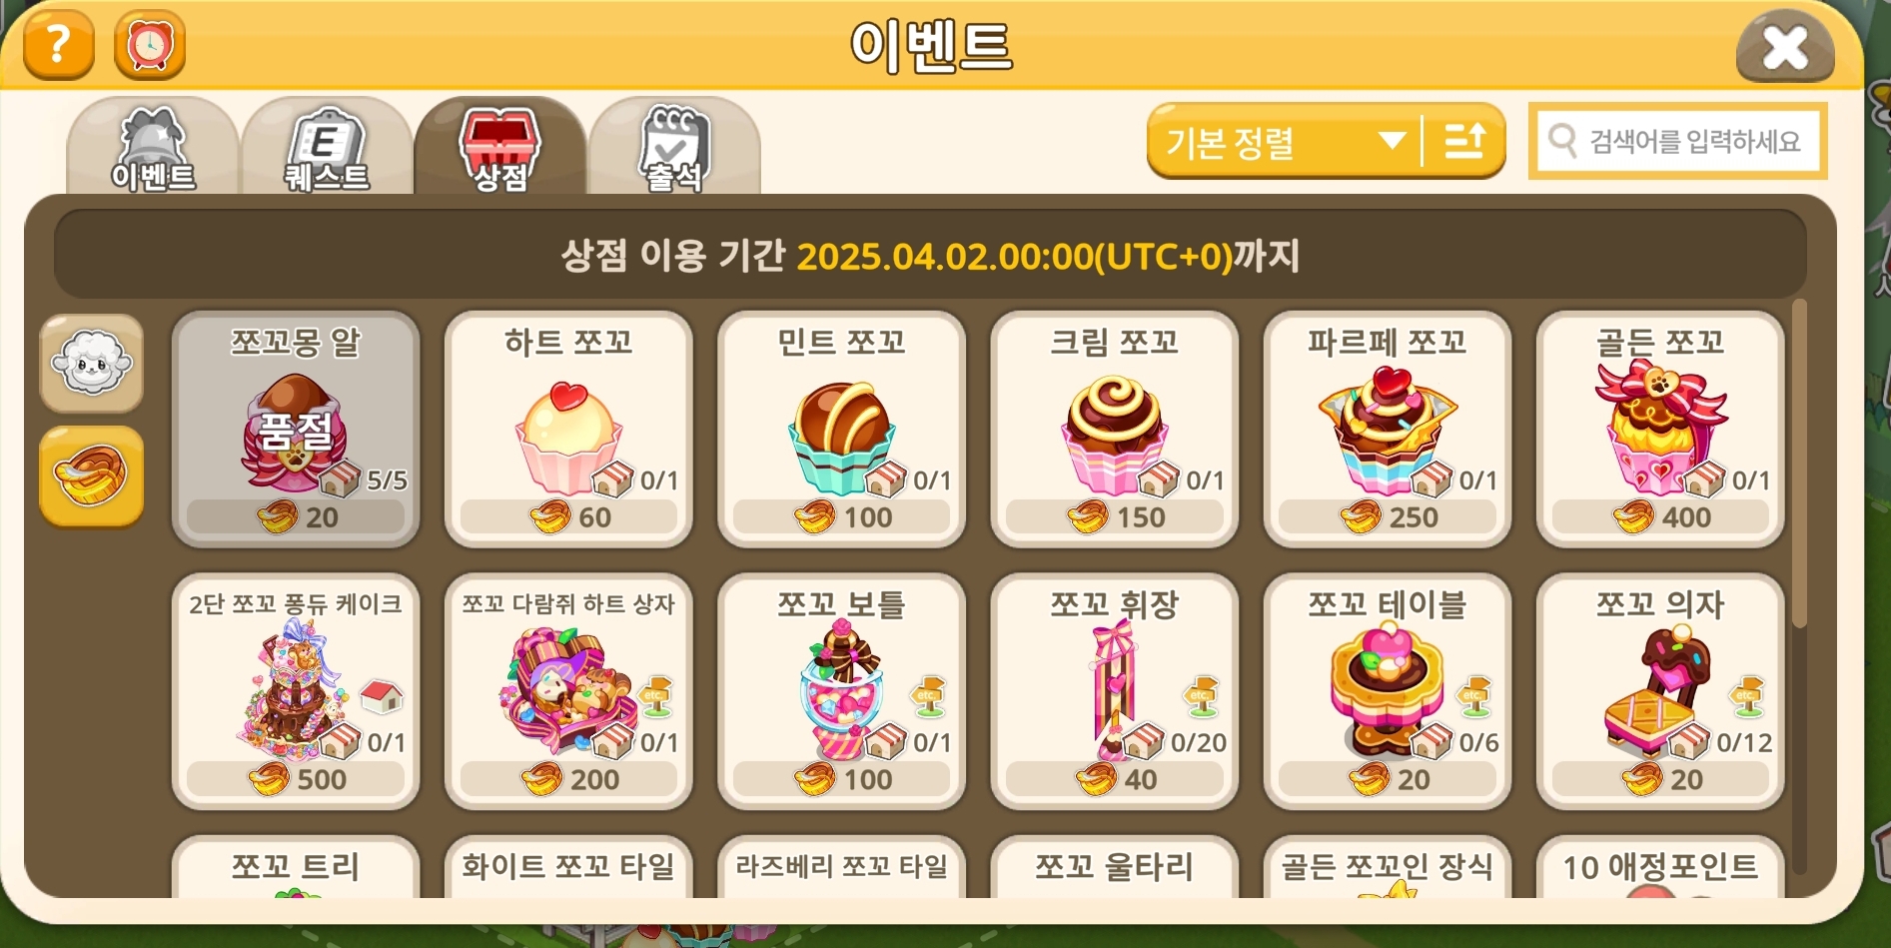Viewport: 1891px width, 948px height.
Task: Open the help question mark icon
Action: (58, 45)
